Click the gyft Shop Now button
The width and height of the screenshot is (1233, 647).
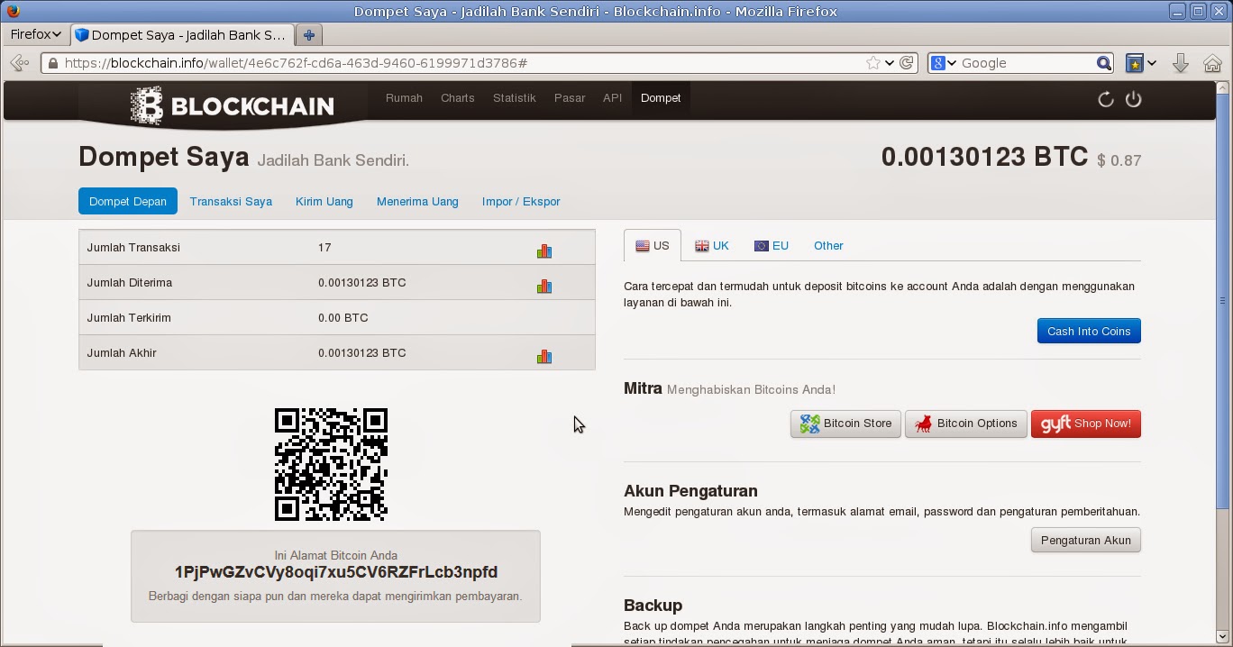pos(1086,424)
